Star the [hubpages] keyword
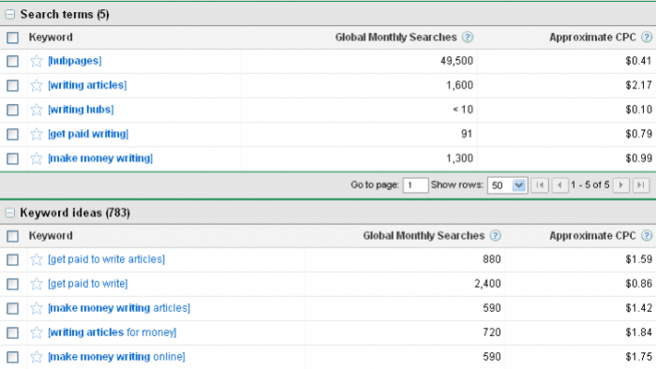 (x=37, y=61)
